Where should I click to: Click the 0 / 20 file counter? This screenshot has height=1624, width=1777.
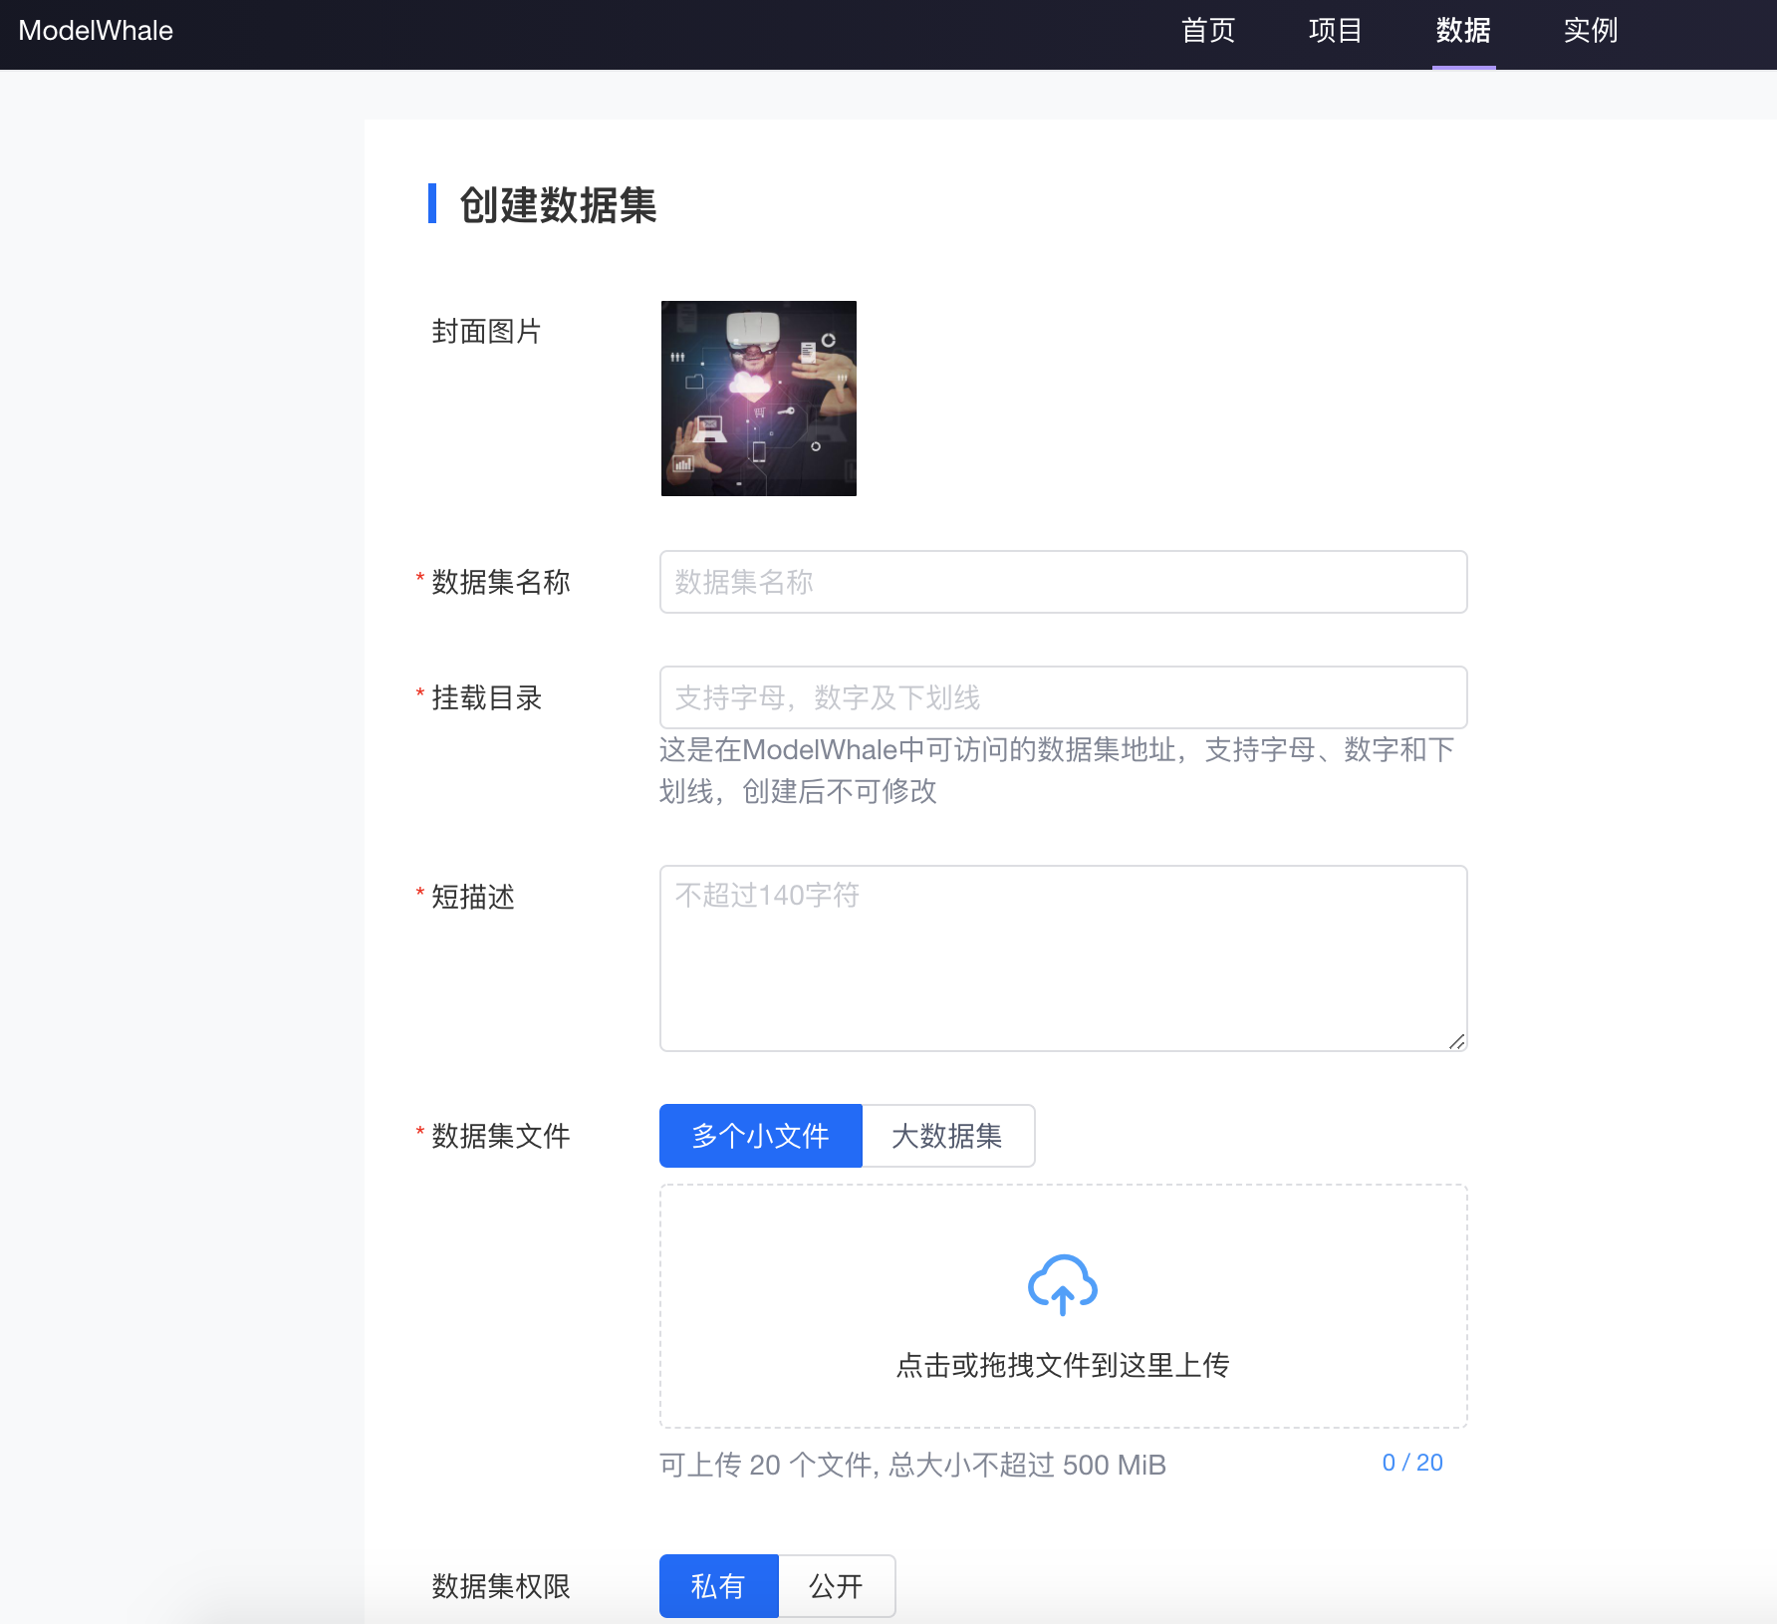(1411, 1464)
